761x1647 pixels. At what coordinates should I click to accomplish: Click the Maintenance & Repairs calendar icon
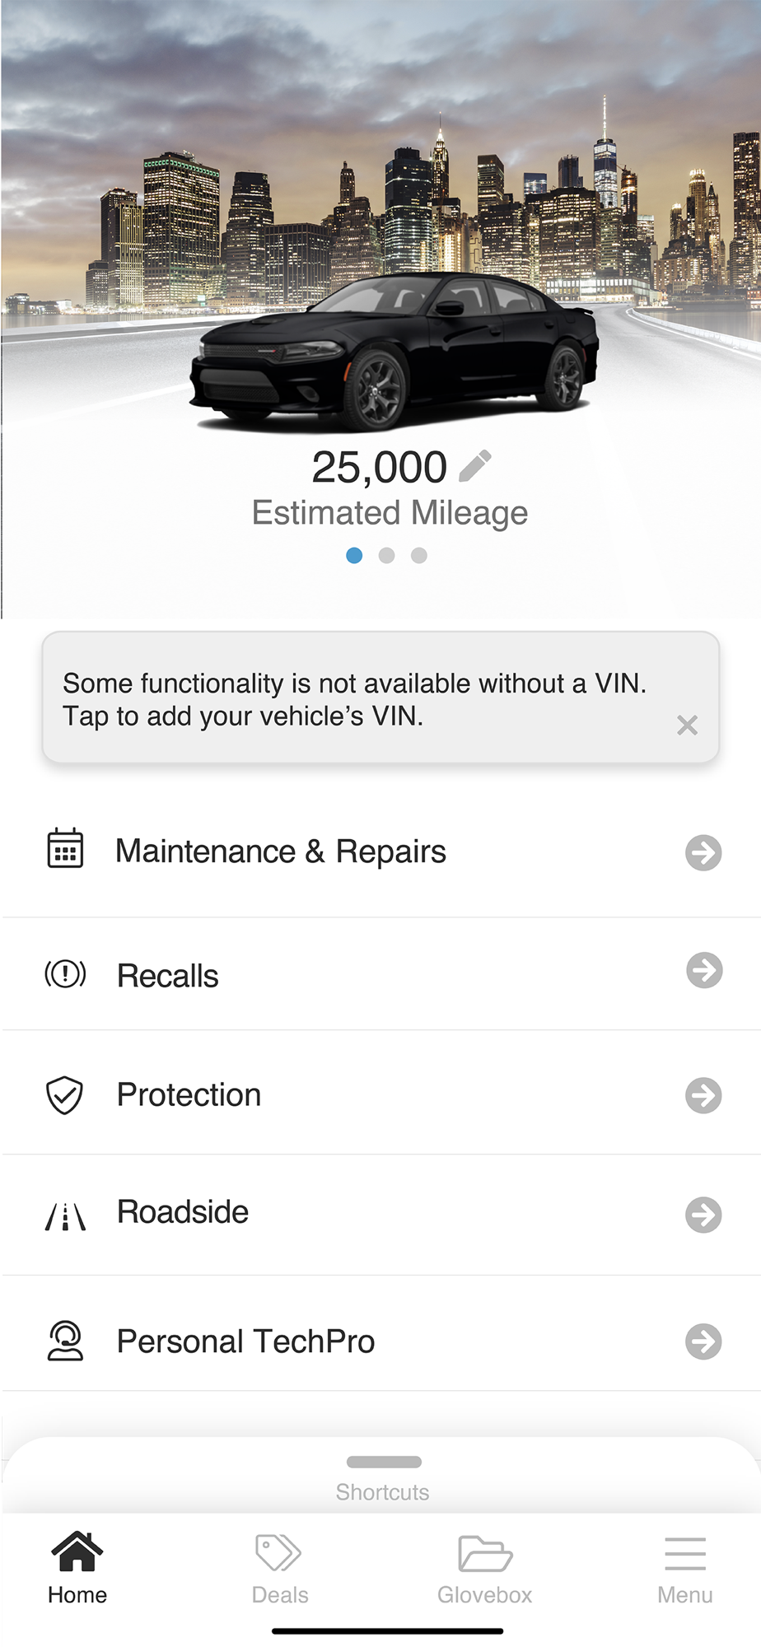[65, 849]
